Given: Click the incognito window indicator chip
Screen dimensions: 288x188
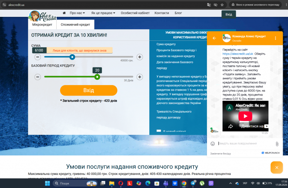Looking at the screenshot, I should [x=255, y=5].
